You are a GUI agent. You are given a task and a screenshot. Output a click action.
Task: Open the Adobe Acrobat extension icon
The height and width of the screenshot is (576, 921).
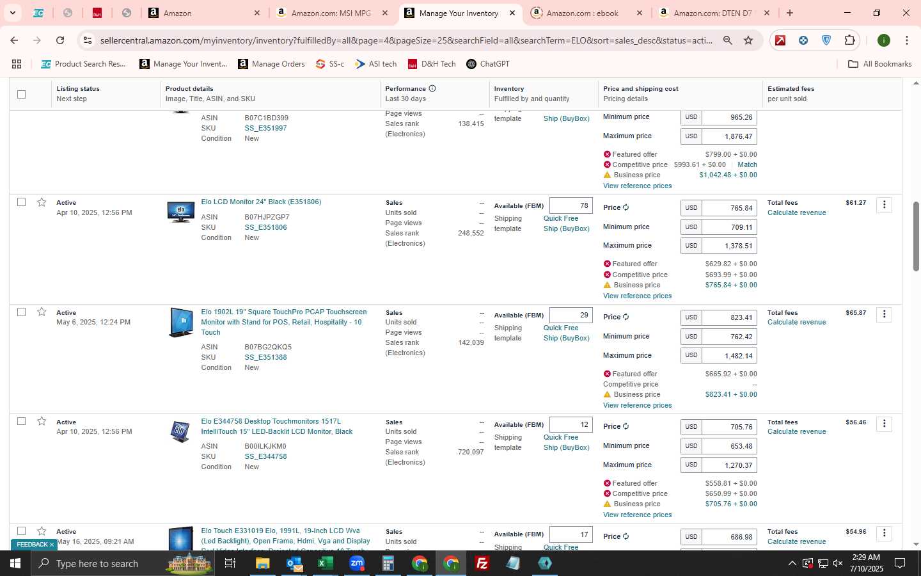click(780, 40)
